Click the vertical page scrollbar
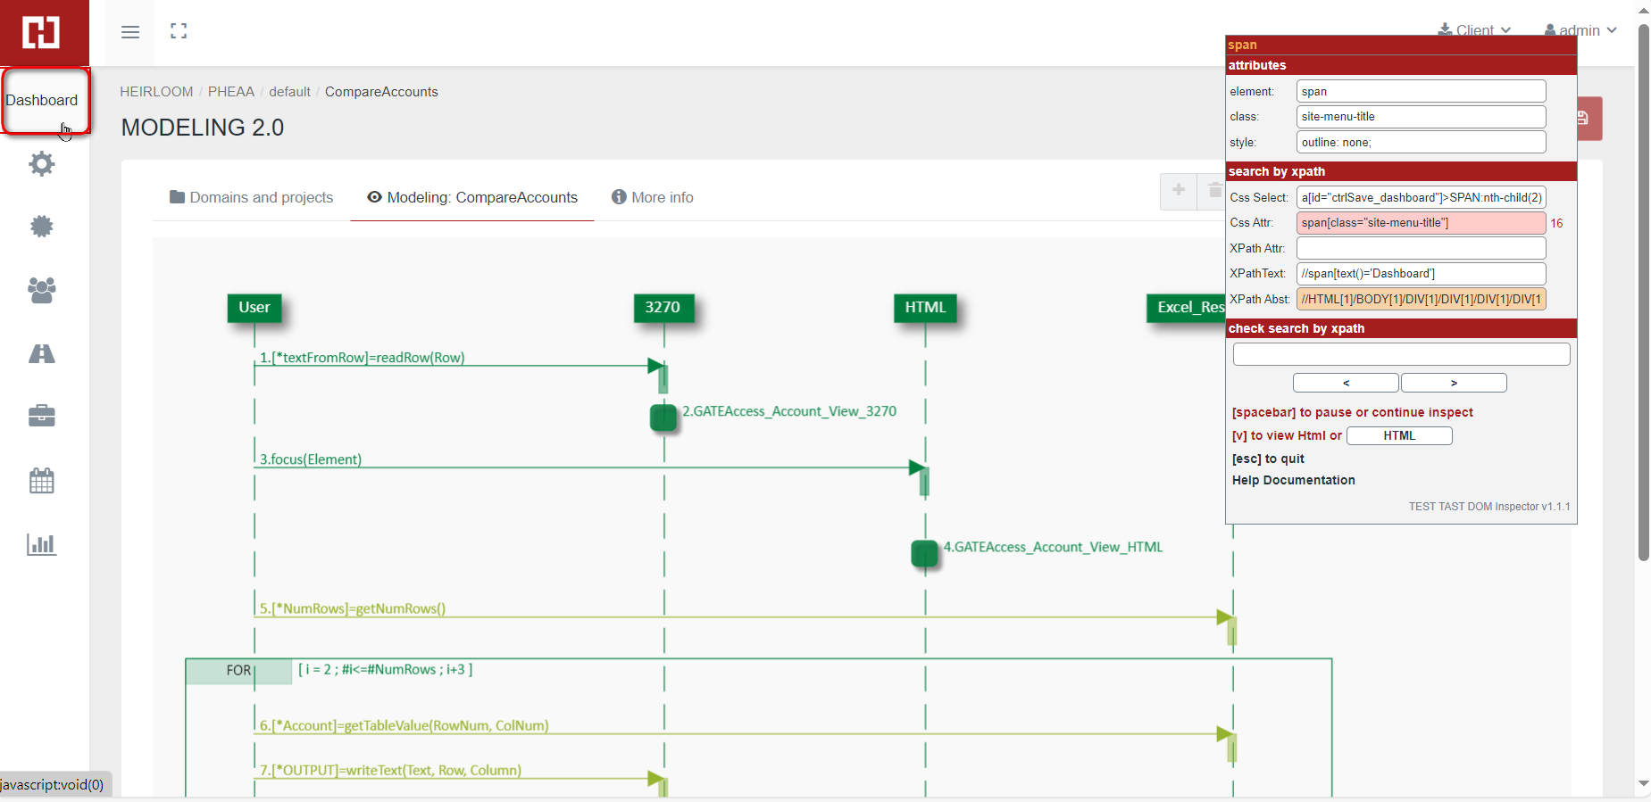 pos(1643,294)
